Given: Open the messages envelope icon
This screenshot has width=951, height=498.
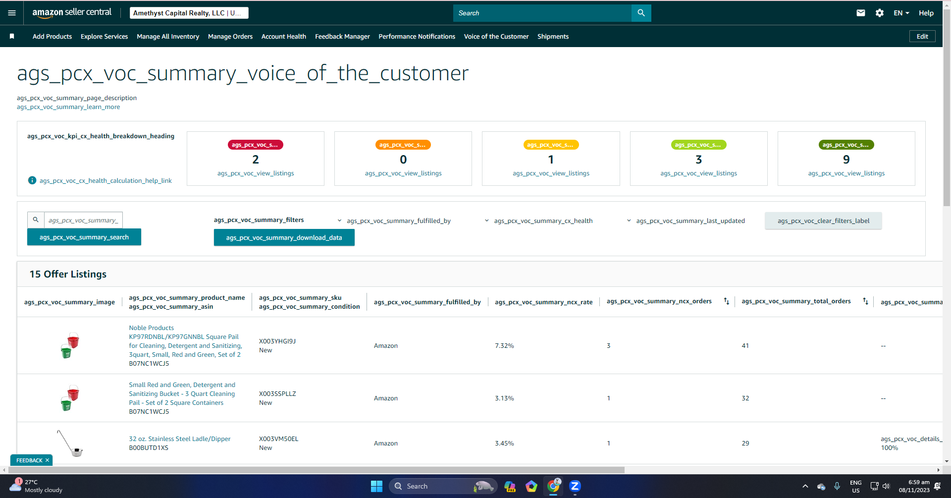Looking at the screenshot, I should pos(861,13).
